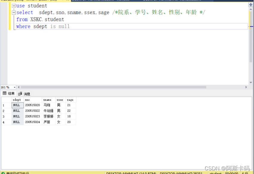
Task: Switch to the 消息 messages tab
Action: [24, 94]
